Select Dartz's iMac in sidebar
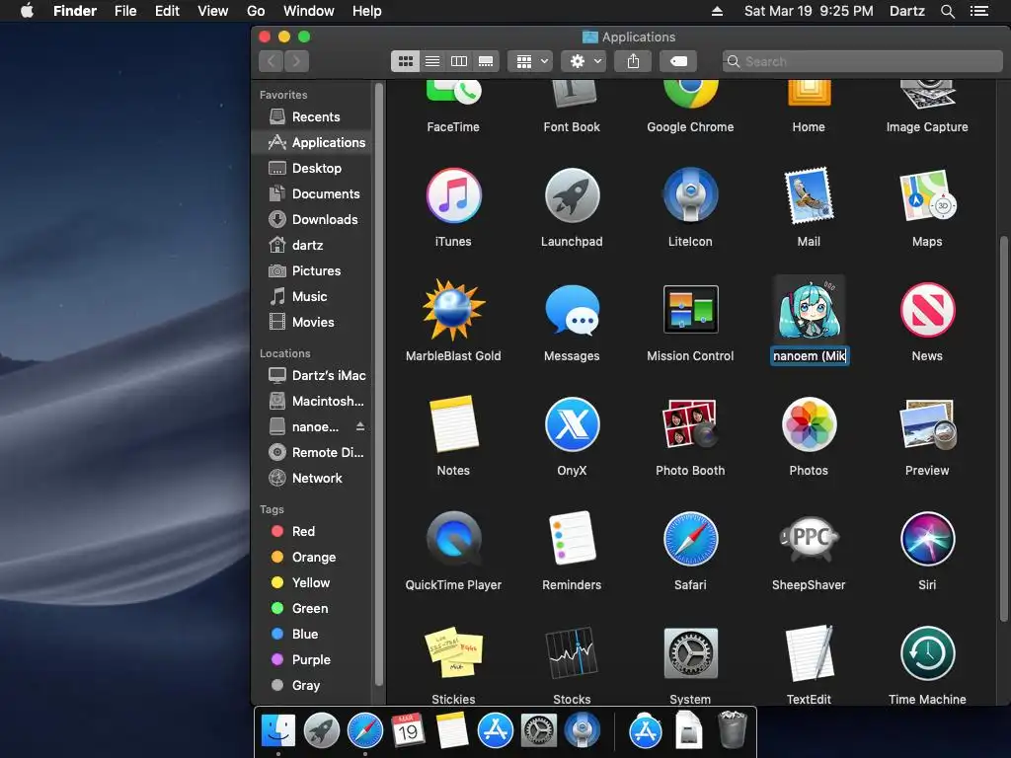This screenshot has width=1011, height=758. (312, 375)
